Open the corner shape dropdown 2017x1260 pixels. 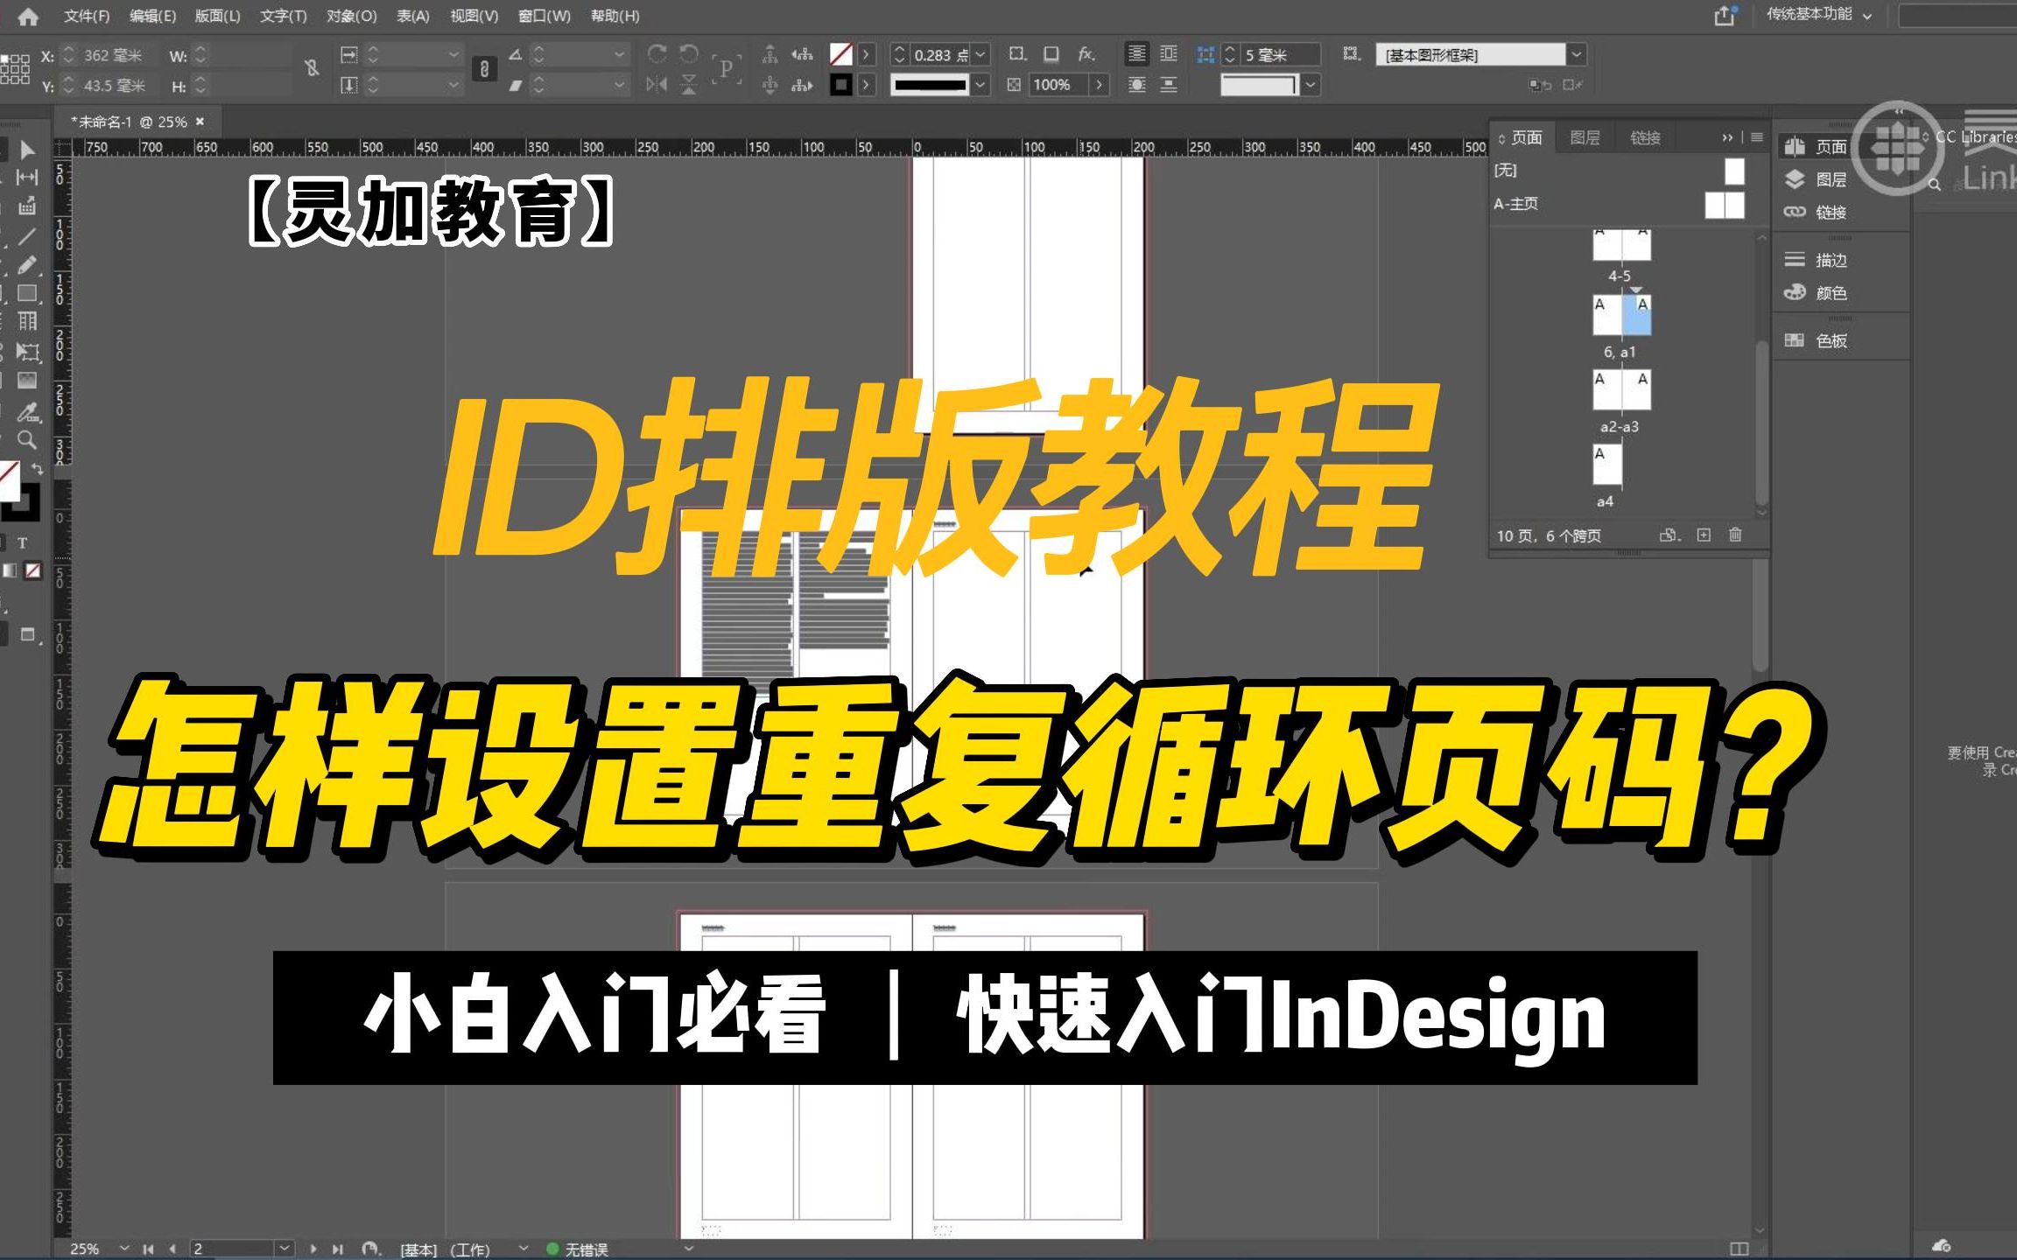[1311, 85]
